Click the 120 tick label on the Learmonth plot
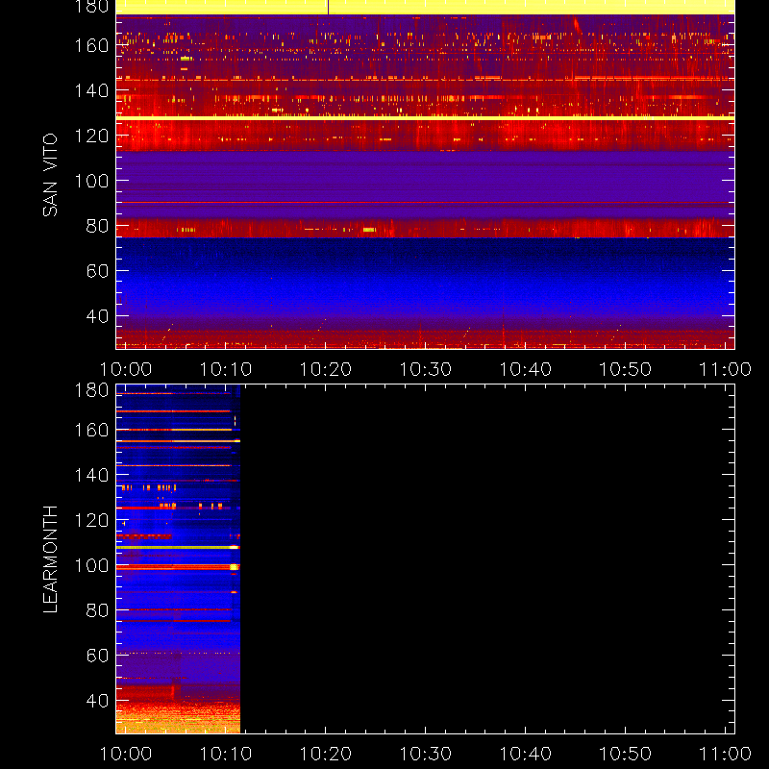This screenshot has height=769, width=769. coord(91,520)
